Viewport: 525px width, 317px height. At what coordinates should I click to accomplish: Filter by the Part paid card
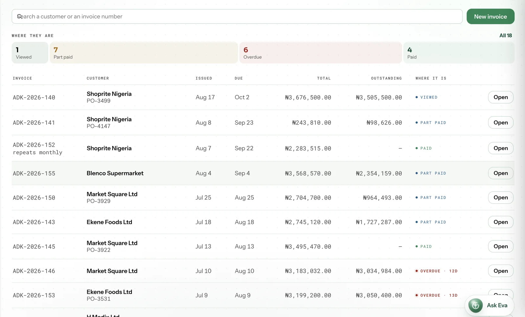(x=144, y=53)
